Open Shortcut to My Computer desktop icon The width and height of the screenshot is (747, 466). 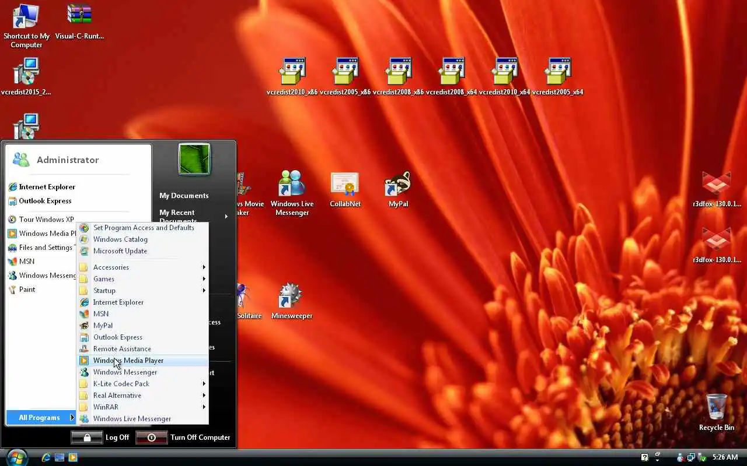(26, 26)
